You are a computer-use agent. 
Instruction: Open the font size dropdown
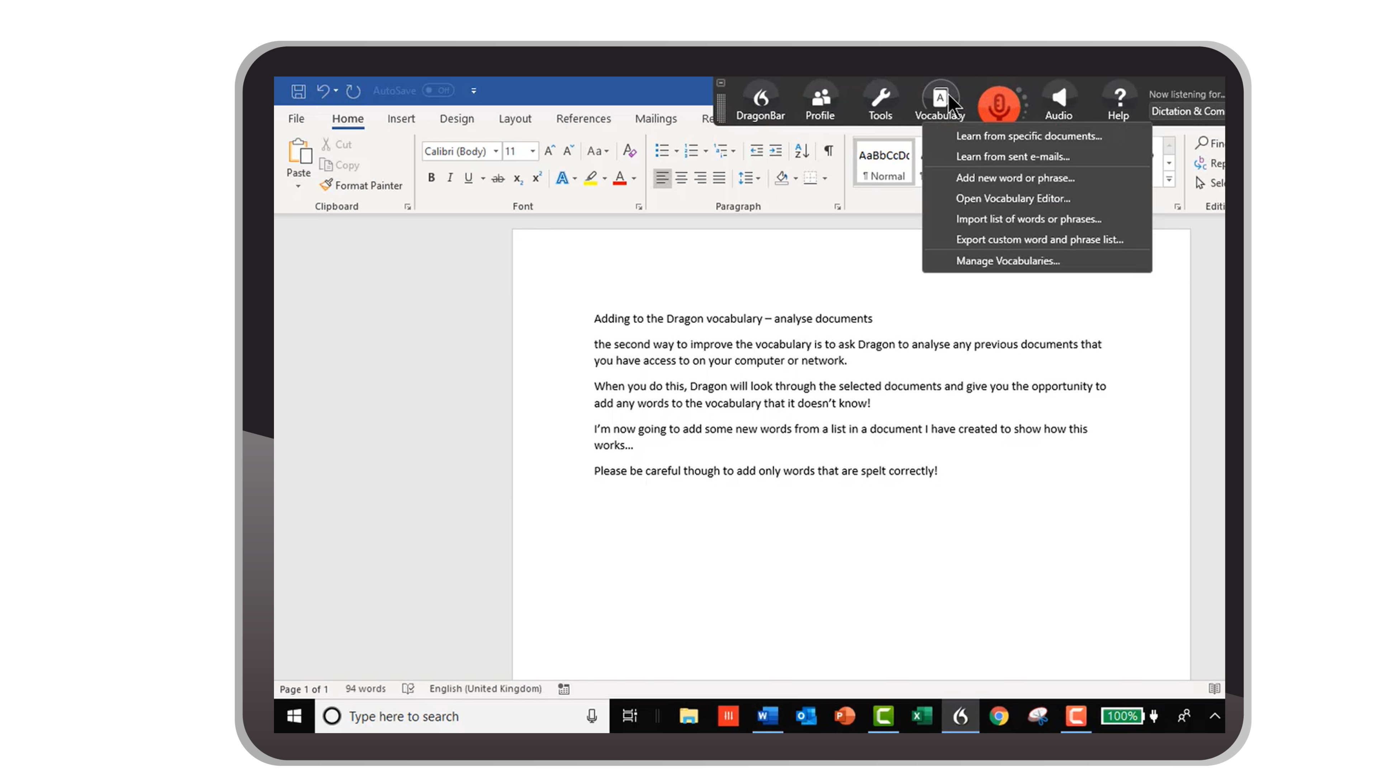(533, 151)
